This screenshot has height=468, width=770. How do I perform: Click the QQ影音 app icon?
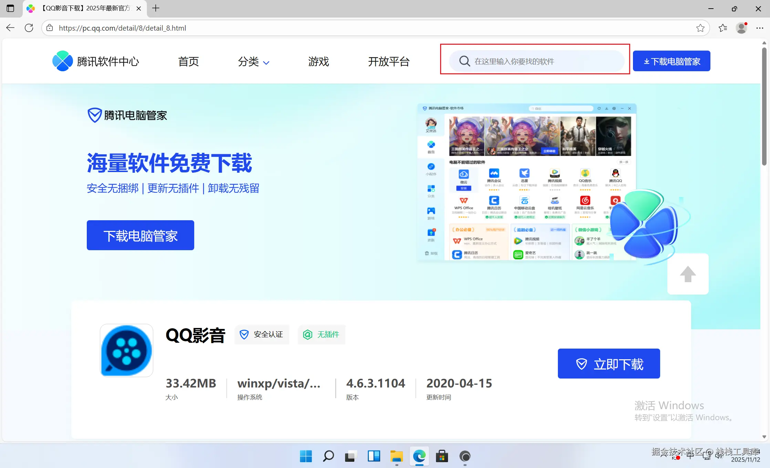coord(126,350)
